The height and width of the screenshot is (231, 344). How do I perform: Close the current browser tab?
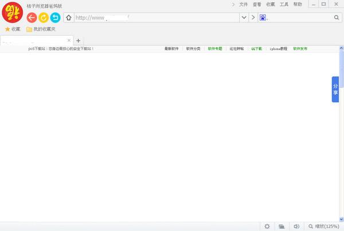pos(69,40)
